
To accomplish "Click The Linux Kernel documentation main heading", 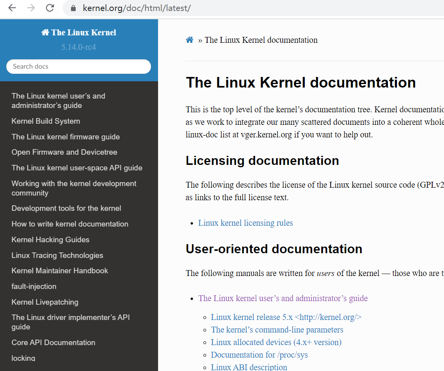I will (301, 82).
